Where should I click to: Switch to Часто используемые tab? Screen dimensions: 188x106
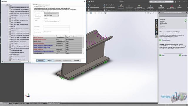click(44, 5)
